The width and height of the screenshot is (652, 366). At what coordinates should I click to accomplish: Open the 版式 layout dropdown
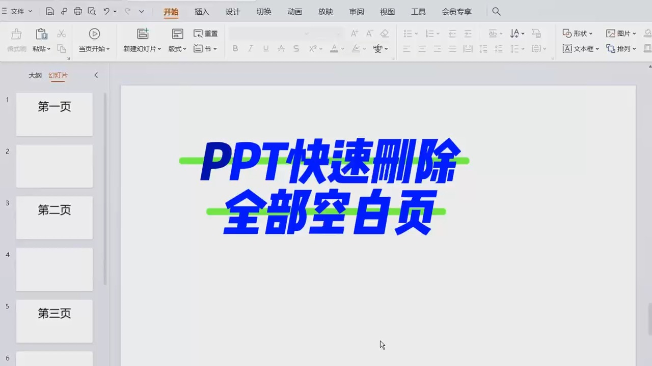[177, 48]
